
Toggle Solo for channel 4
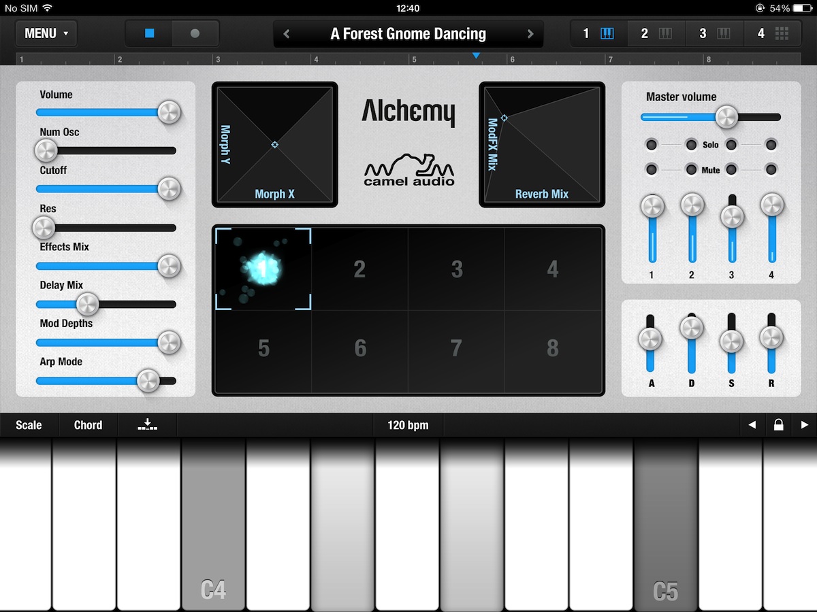click(x=771, y=144)
